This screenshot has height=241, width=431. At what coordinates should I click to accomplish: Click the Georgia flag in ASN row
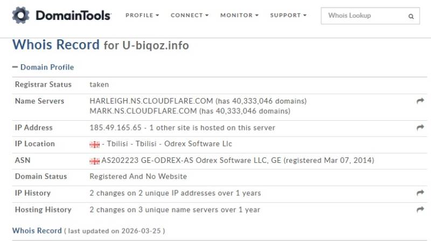pyautogui.click(x=95, y=161)
